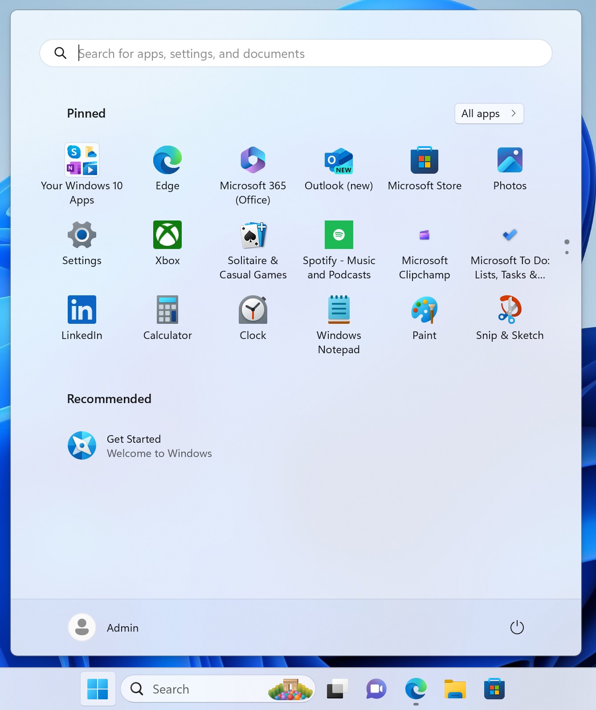
Task: Open the Chat (Teams) taskbar icon
Action: click(x=376, y=689)
